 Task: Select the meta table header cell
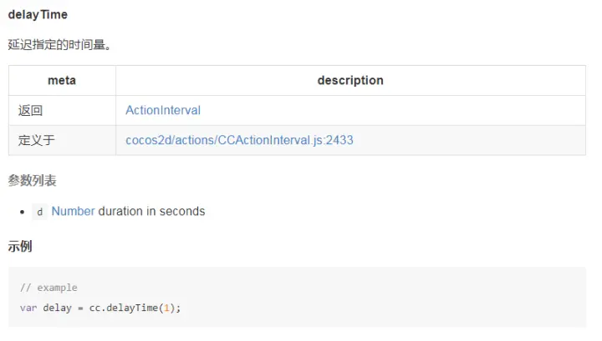62,80
